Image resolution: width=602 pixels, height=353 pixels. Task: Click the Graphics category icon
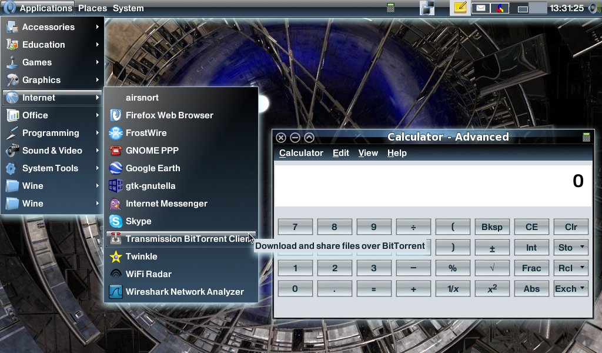(12, 80)
